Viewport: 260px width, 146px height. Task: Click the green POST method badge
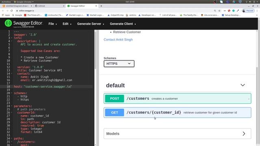click(x=115, y=99)
